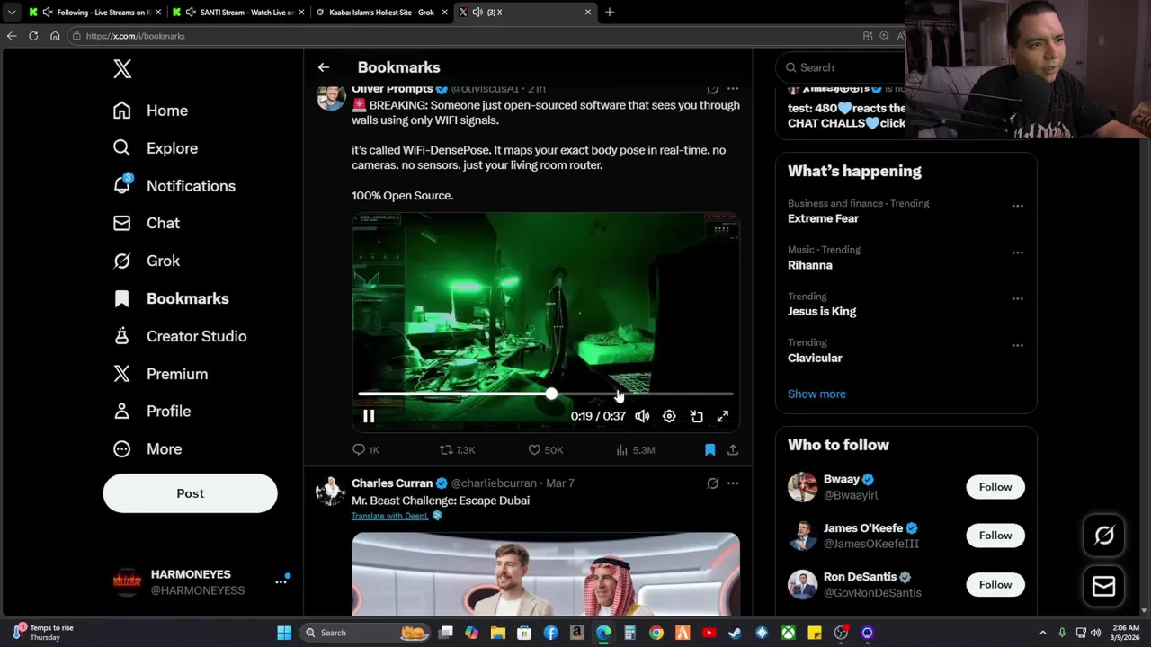The image size is (1151, 647).
Task: Click the X logo in sidebar
Action: [x=122, y=69]
